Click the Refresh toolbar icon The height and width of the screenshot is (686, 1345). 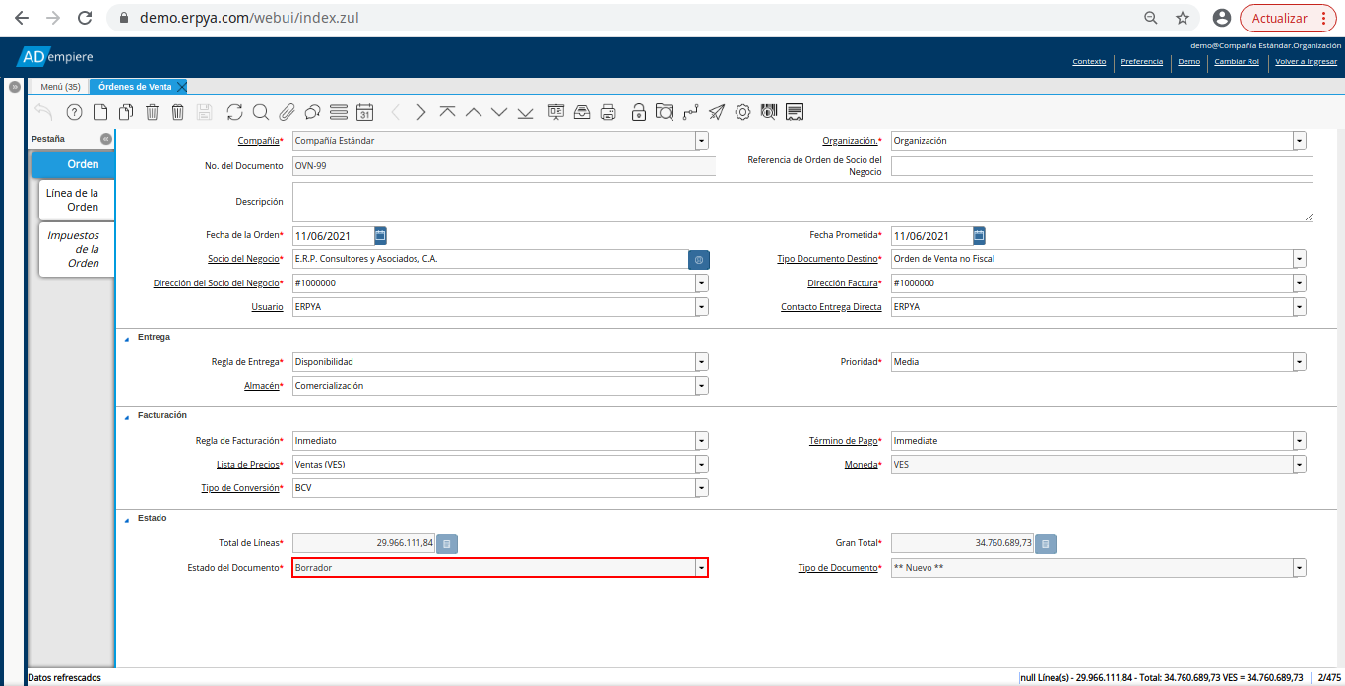pyautogui.click(x=234, y=112)
